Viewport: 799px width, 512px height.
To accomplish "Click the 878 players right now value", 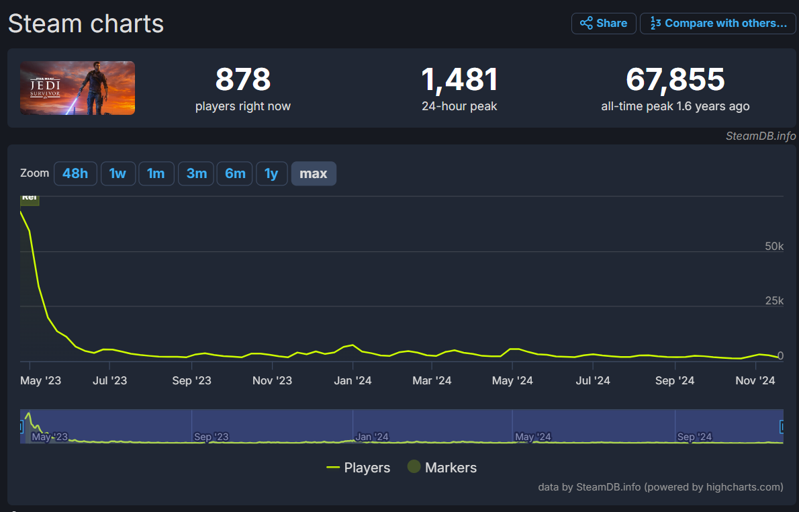I will tap(243, 79).
